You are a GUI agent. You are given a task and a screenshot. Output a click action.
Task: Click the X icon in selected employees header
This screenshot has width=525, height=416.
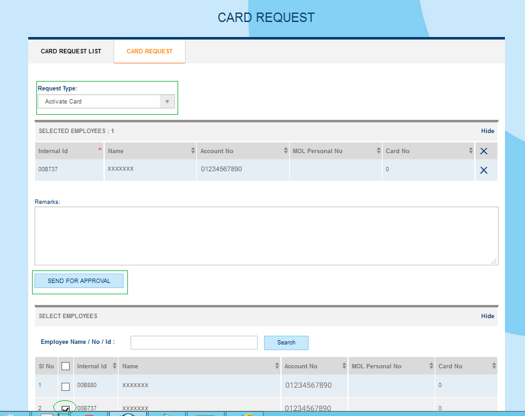tap(484, 151)
